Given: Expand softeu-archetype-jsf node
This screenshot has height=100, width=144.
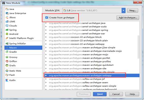Looking at the screenshot, I should tap(46, 79).
